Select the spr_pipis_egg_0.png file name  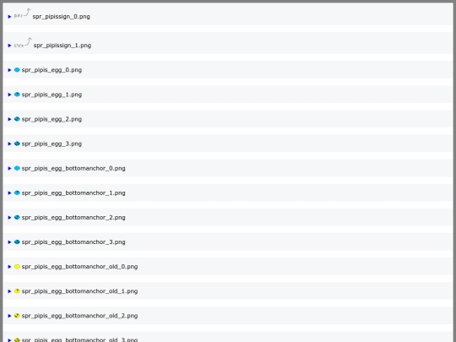(x=52, y=70)
